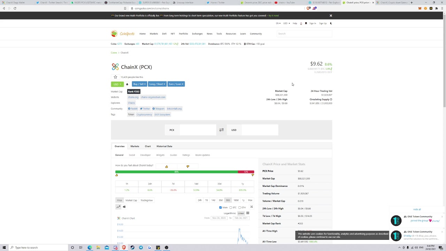Click the candy jar icon in header
The height and width of the screenshot is (251, 446).
[x=301, y=23]
